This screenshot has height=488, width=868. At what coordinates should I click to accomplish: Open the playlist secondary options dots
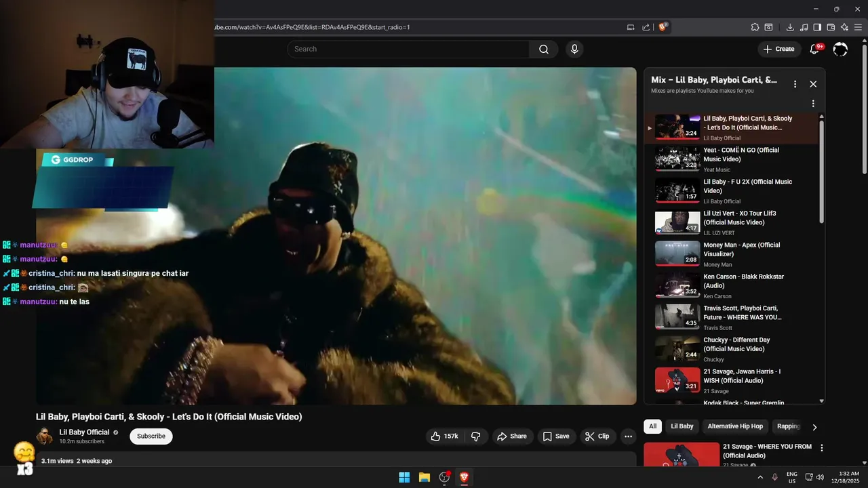click(x=813, y=104)
